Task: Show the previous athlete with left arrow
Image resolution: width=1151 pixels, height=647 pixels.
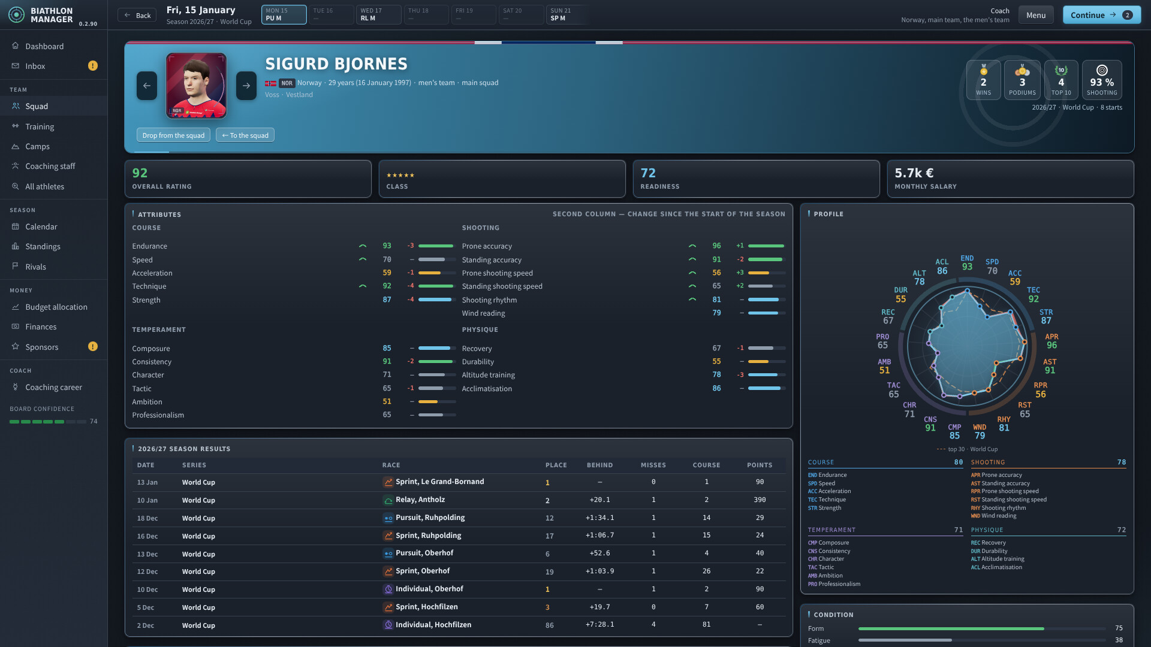Action: coord(147,86)
